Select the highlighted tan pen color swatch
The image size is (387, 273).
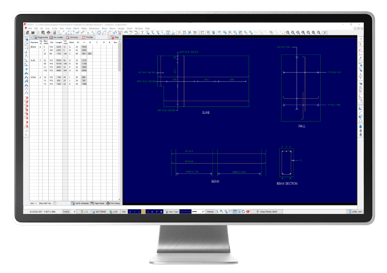(142, 212)
